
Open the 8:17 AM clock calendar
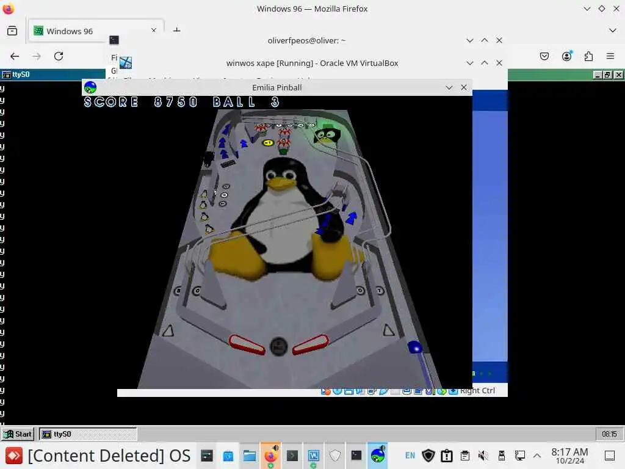569,456
